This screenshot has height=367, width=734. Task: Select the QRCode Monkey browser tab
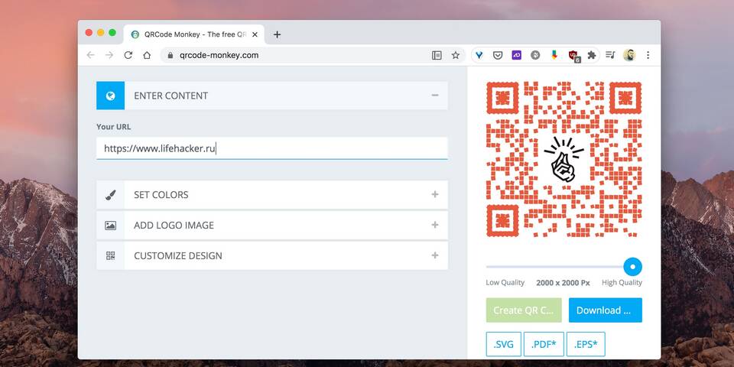point(193,34)
